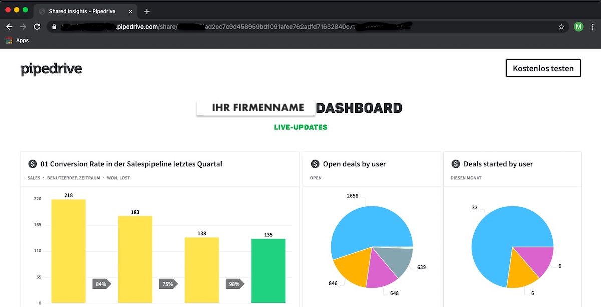601x307 pixels.
Task: Click the 84% conversion marker
Action: [101, 284]
